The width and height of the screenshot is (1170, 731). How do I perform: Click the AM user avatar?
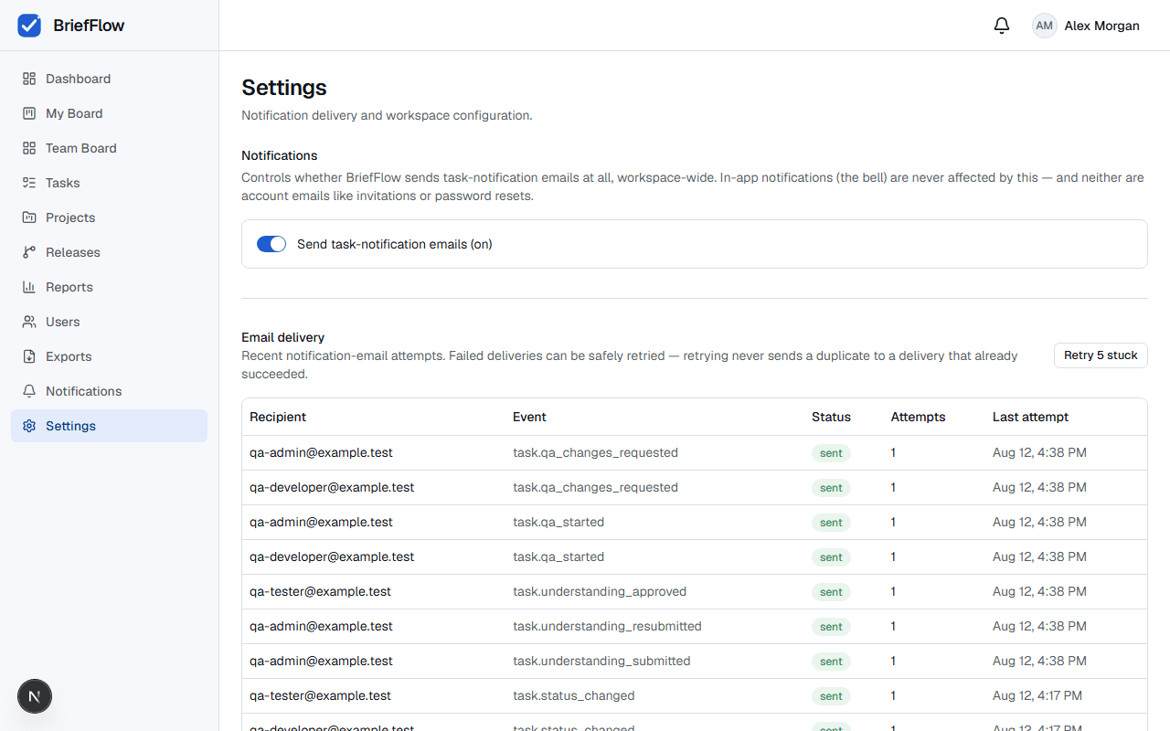click(x=1045, y=26)
